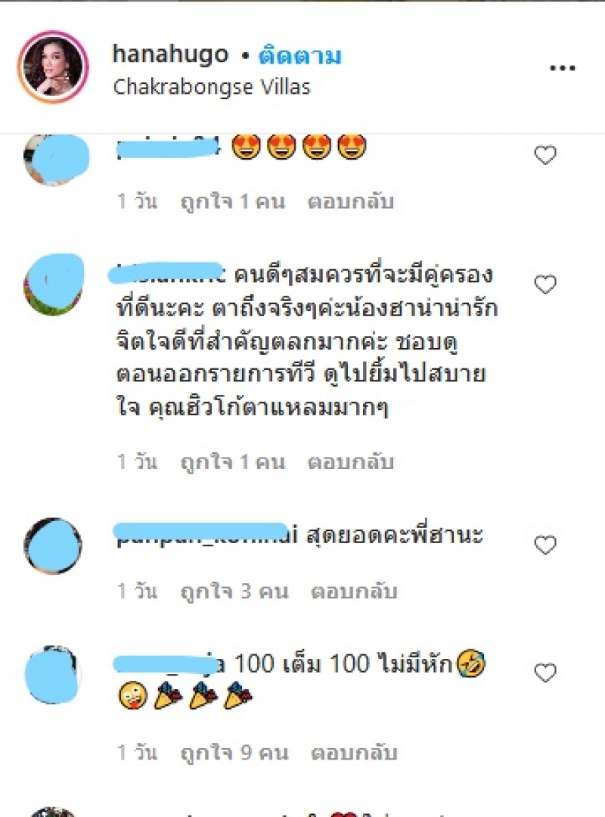Reply to the long comment about คุณฮิวโก้
605x817 pixels.
351,462
